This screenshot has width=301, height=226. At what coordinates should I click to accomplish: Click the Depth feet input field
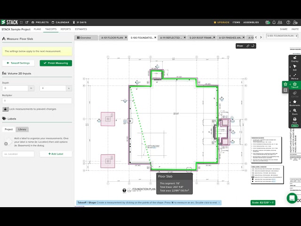pos(15,88)
